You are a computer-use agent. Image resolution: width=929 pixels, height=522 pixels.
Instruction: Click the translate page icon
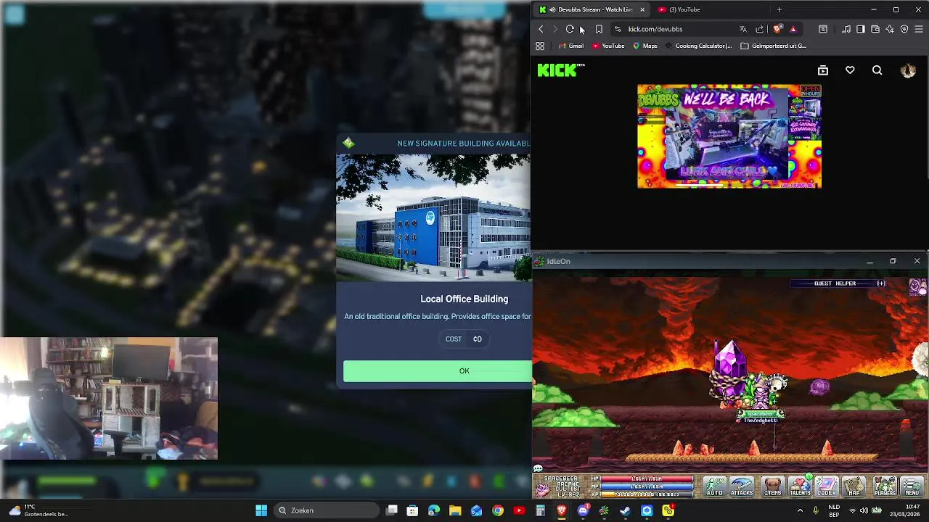tap(742, 29)
